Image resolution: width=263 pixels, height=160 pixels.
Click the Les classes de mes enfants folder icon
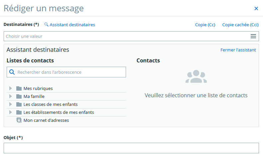[x=19, y=104]
